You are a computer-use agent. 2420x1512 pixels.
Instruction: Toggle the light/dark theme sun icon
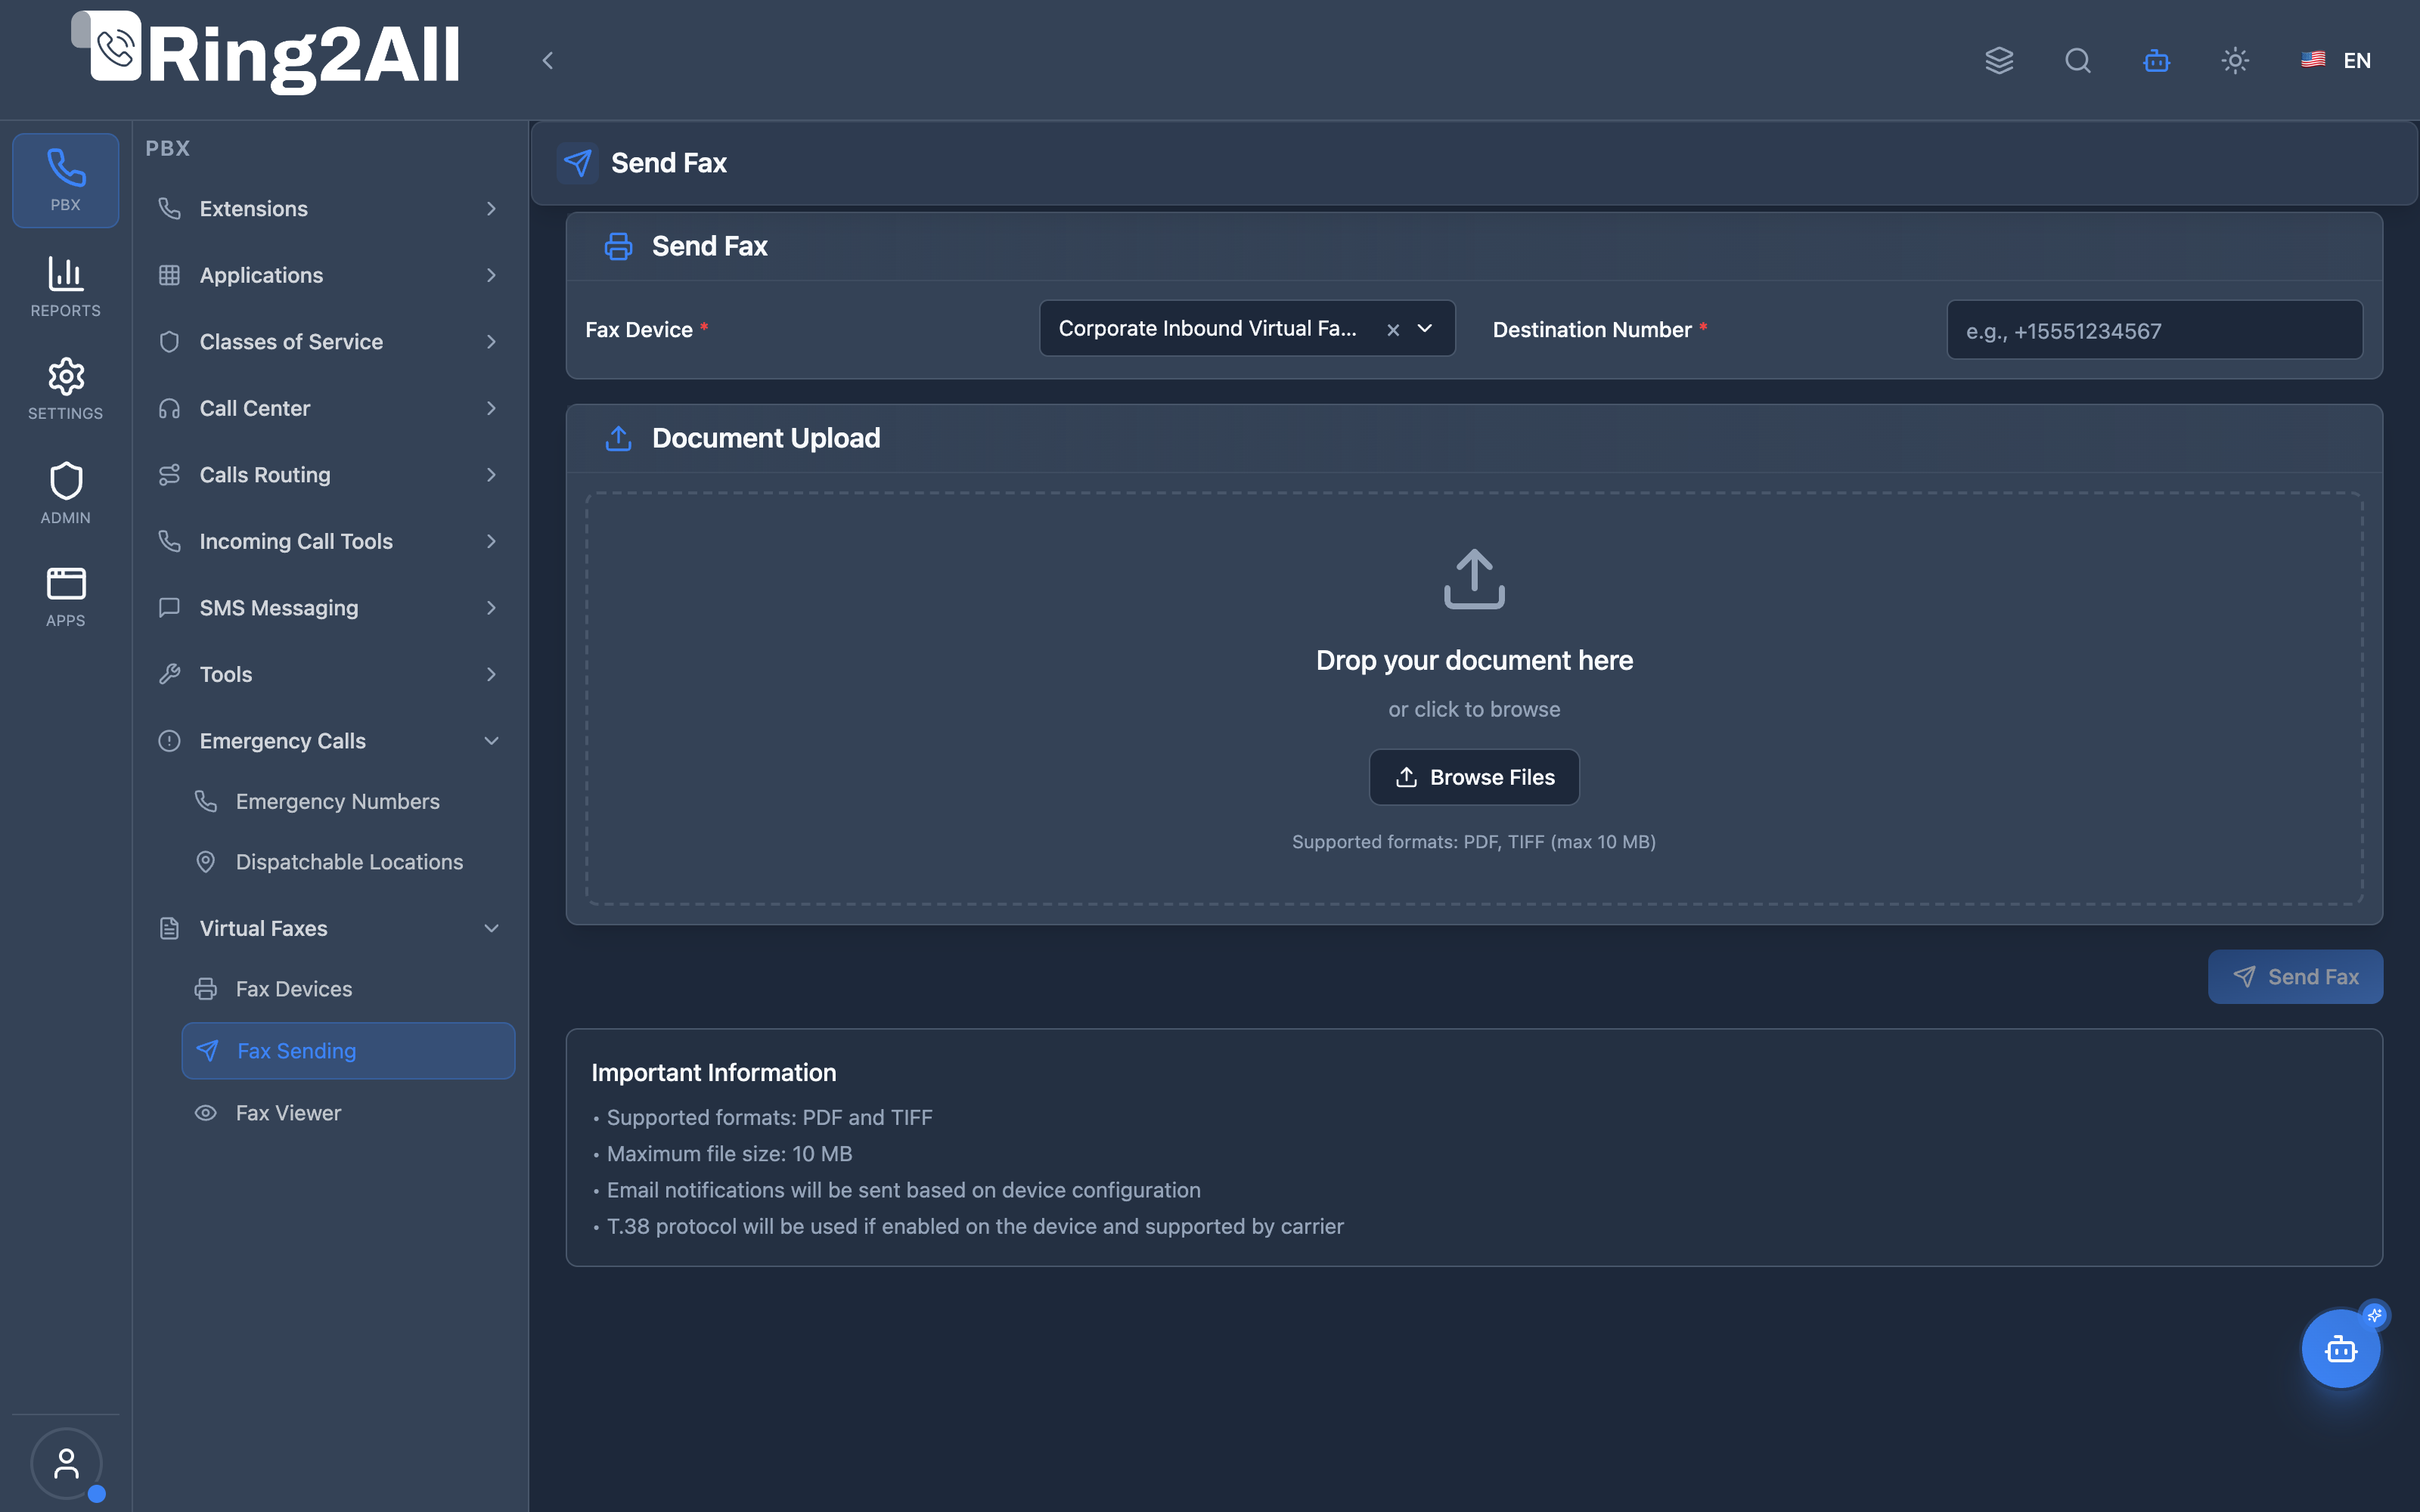[2235, 60]
